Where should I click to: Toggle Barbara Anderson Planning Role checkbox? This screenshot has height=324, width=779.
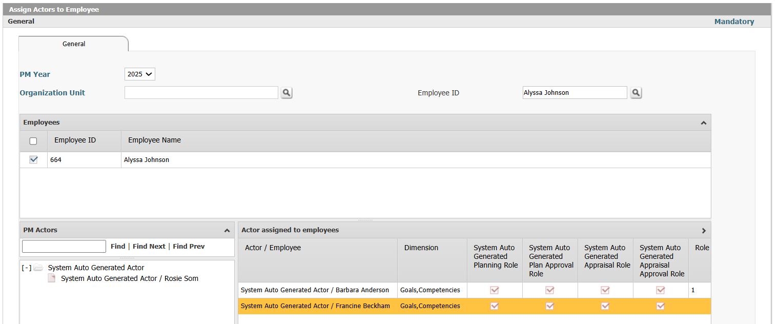pyautogui.click(x=495, y=290)
